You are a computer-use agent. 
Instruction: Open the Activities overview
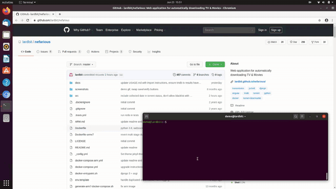[x=7, y=2]
